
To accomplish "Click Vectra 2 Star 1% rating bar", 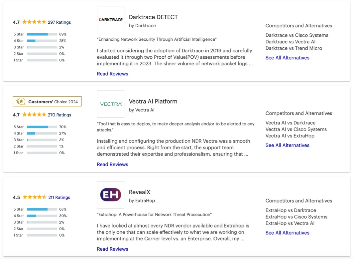I will (42, 147).
